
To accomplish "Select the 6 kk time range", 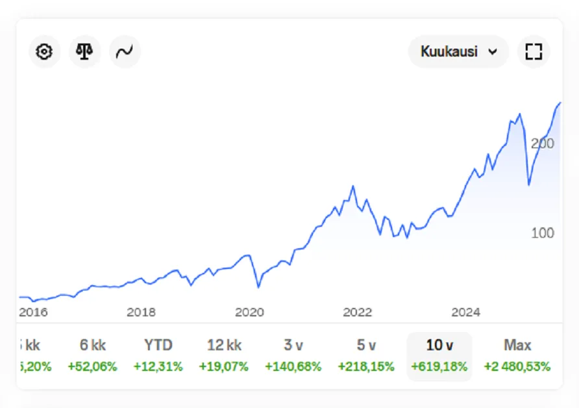I will pyautogui.click(x=92, y=355).
